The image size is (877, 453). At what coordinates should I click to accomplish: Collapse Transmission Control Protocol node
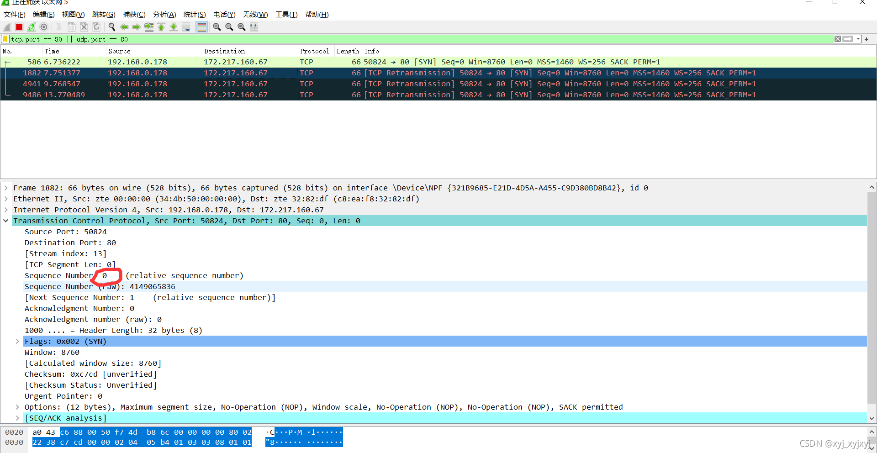tap(6, 221)
